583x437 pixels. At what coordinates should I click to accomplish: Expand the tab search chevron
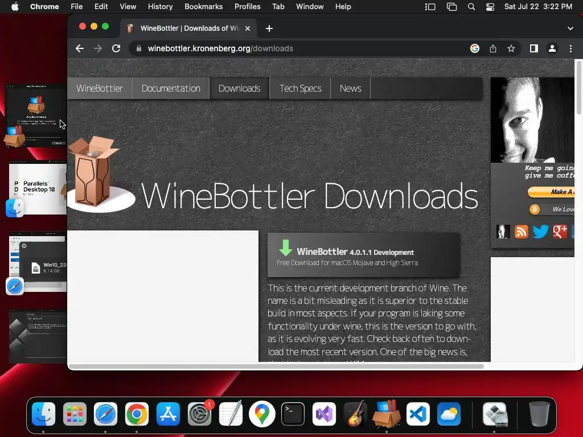[x=570, y=28]
